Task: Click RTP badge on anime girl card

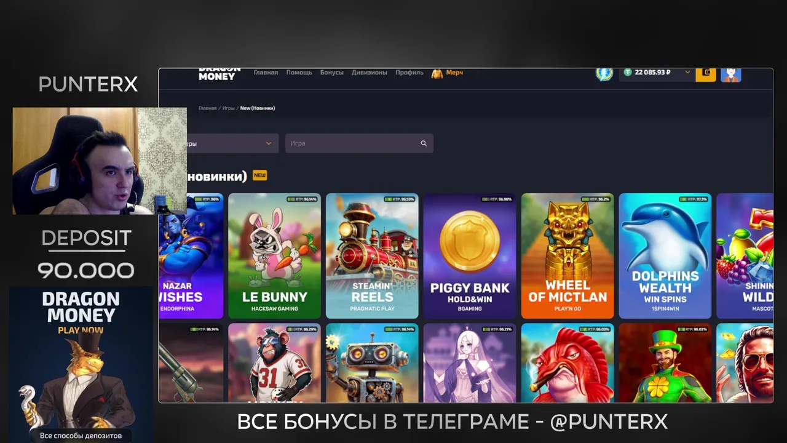Action: (497, 329)
